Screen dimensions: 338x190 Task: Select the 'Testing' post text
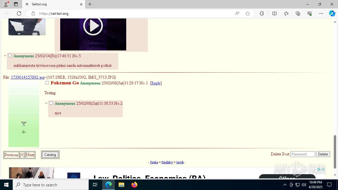pos(50,93)
